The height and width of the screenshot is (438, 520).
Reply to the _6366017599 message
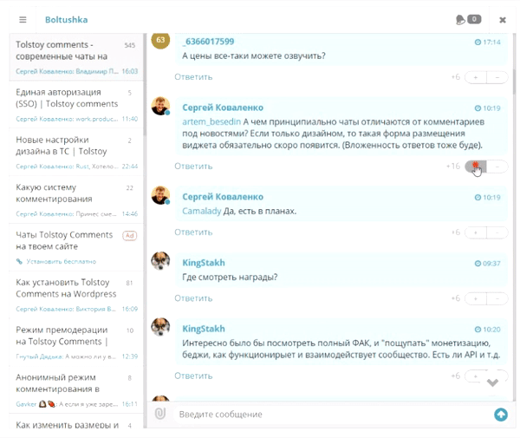pyautogui.click(x=193, y=77)
